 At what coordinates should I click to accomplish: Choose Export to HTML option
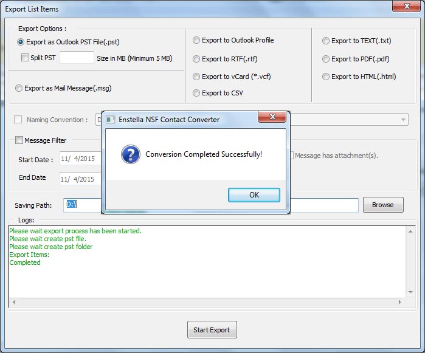point(326,77)
